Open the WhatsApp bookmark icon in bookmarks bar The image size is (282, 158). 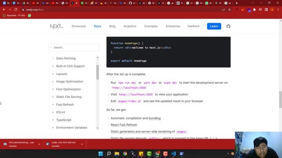[x=30, y=16]
